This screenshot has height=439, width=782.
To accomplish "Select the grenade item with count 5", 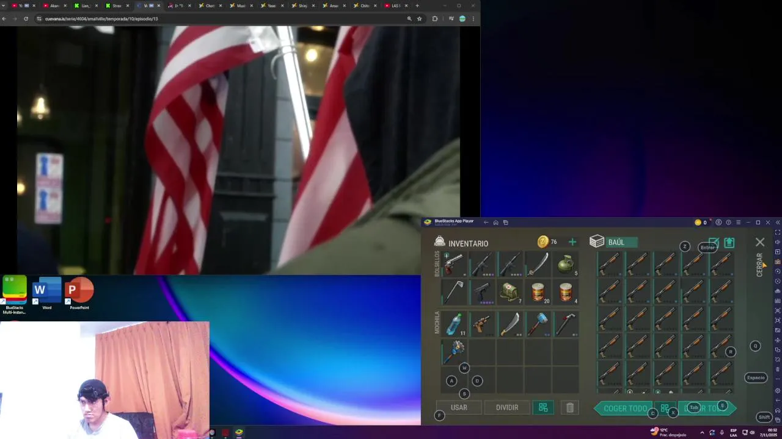I will pos(566,265).
